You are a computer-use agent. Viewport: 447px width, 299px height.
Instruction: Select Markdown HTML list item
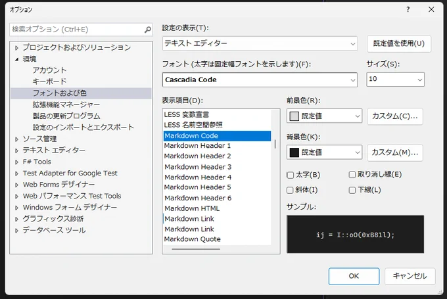click(x=217, y=208)
